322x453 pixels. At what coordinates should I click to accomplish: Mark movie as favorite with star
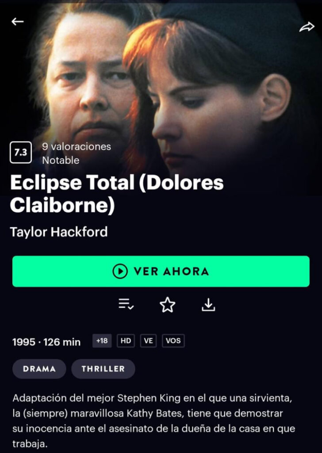168,305
